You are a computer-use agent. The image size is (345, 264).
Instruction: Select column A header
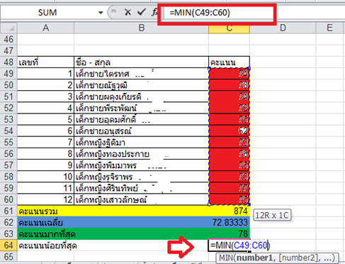pos(46,28)
